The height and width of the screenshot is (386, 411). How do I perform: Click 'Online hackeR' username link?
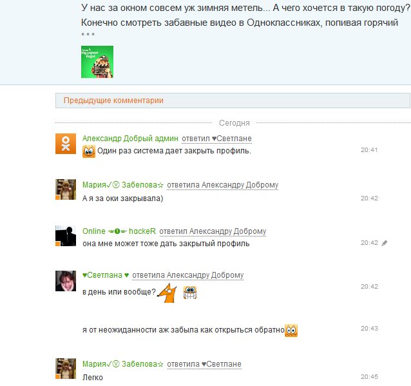[119, 231]
